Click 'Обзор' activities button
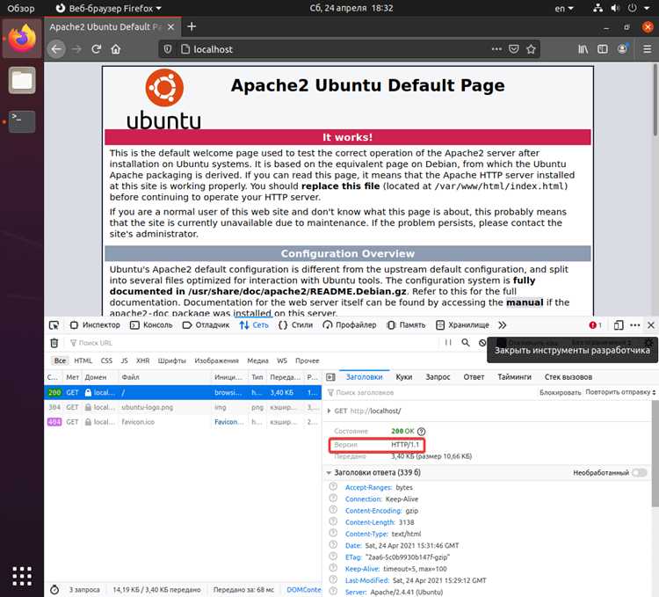 21,8
